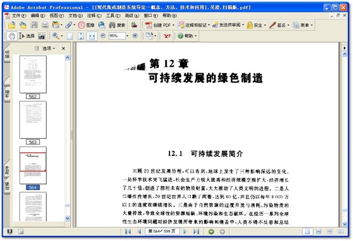Switch to the 注释 comments tab
353x241 pixels.
click(7, 186)
